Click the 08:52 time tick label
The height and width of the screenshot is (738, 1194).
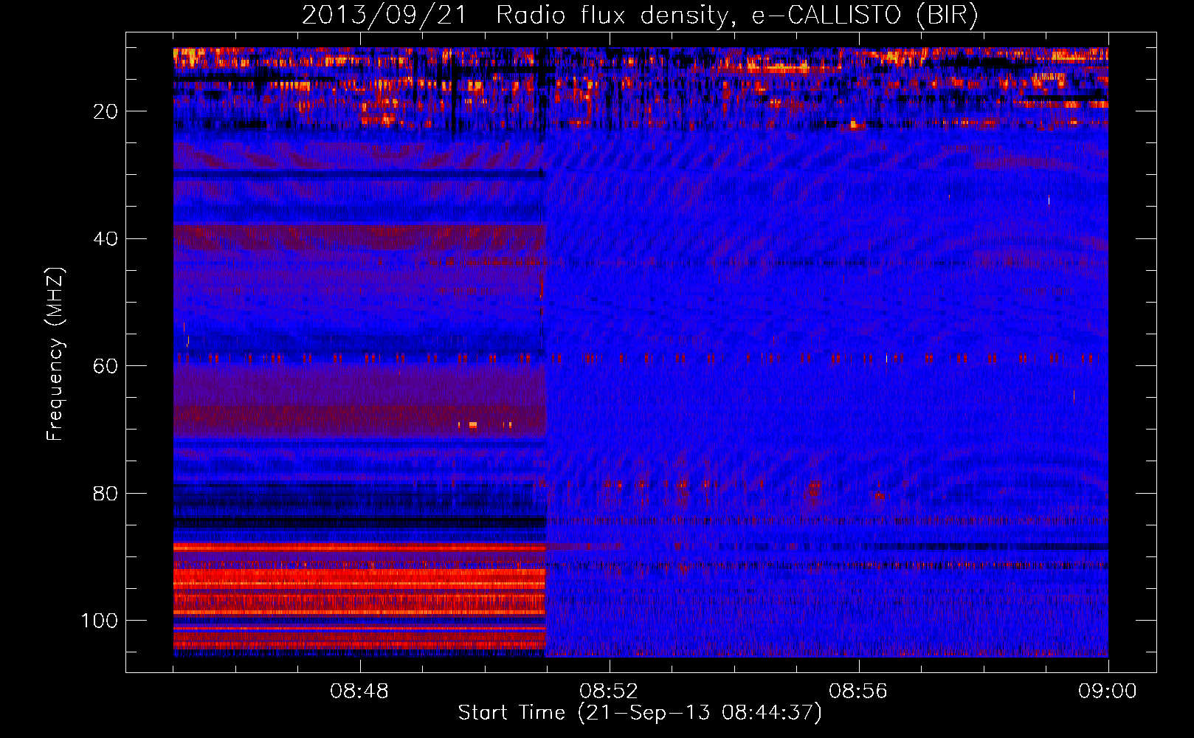click(x=609, y=692)
